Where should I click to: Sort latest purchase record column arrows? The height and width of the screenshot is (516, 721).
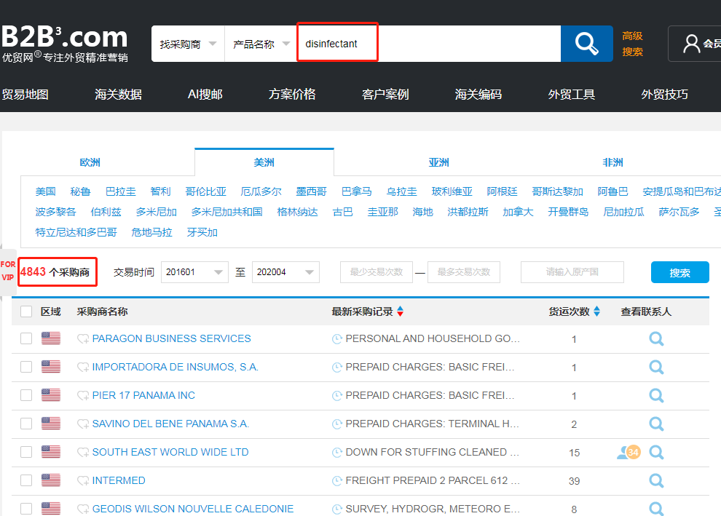(x=400, y=311)
